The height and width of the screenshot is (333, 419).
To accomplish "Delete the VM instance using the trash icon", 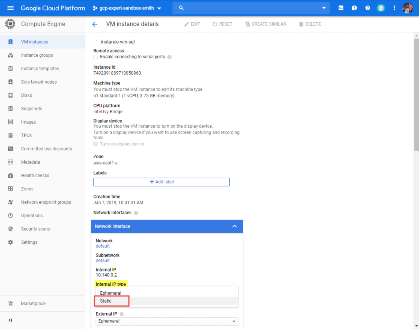I will (310, 24).
